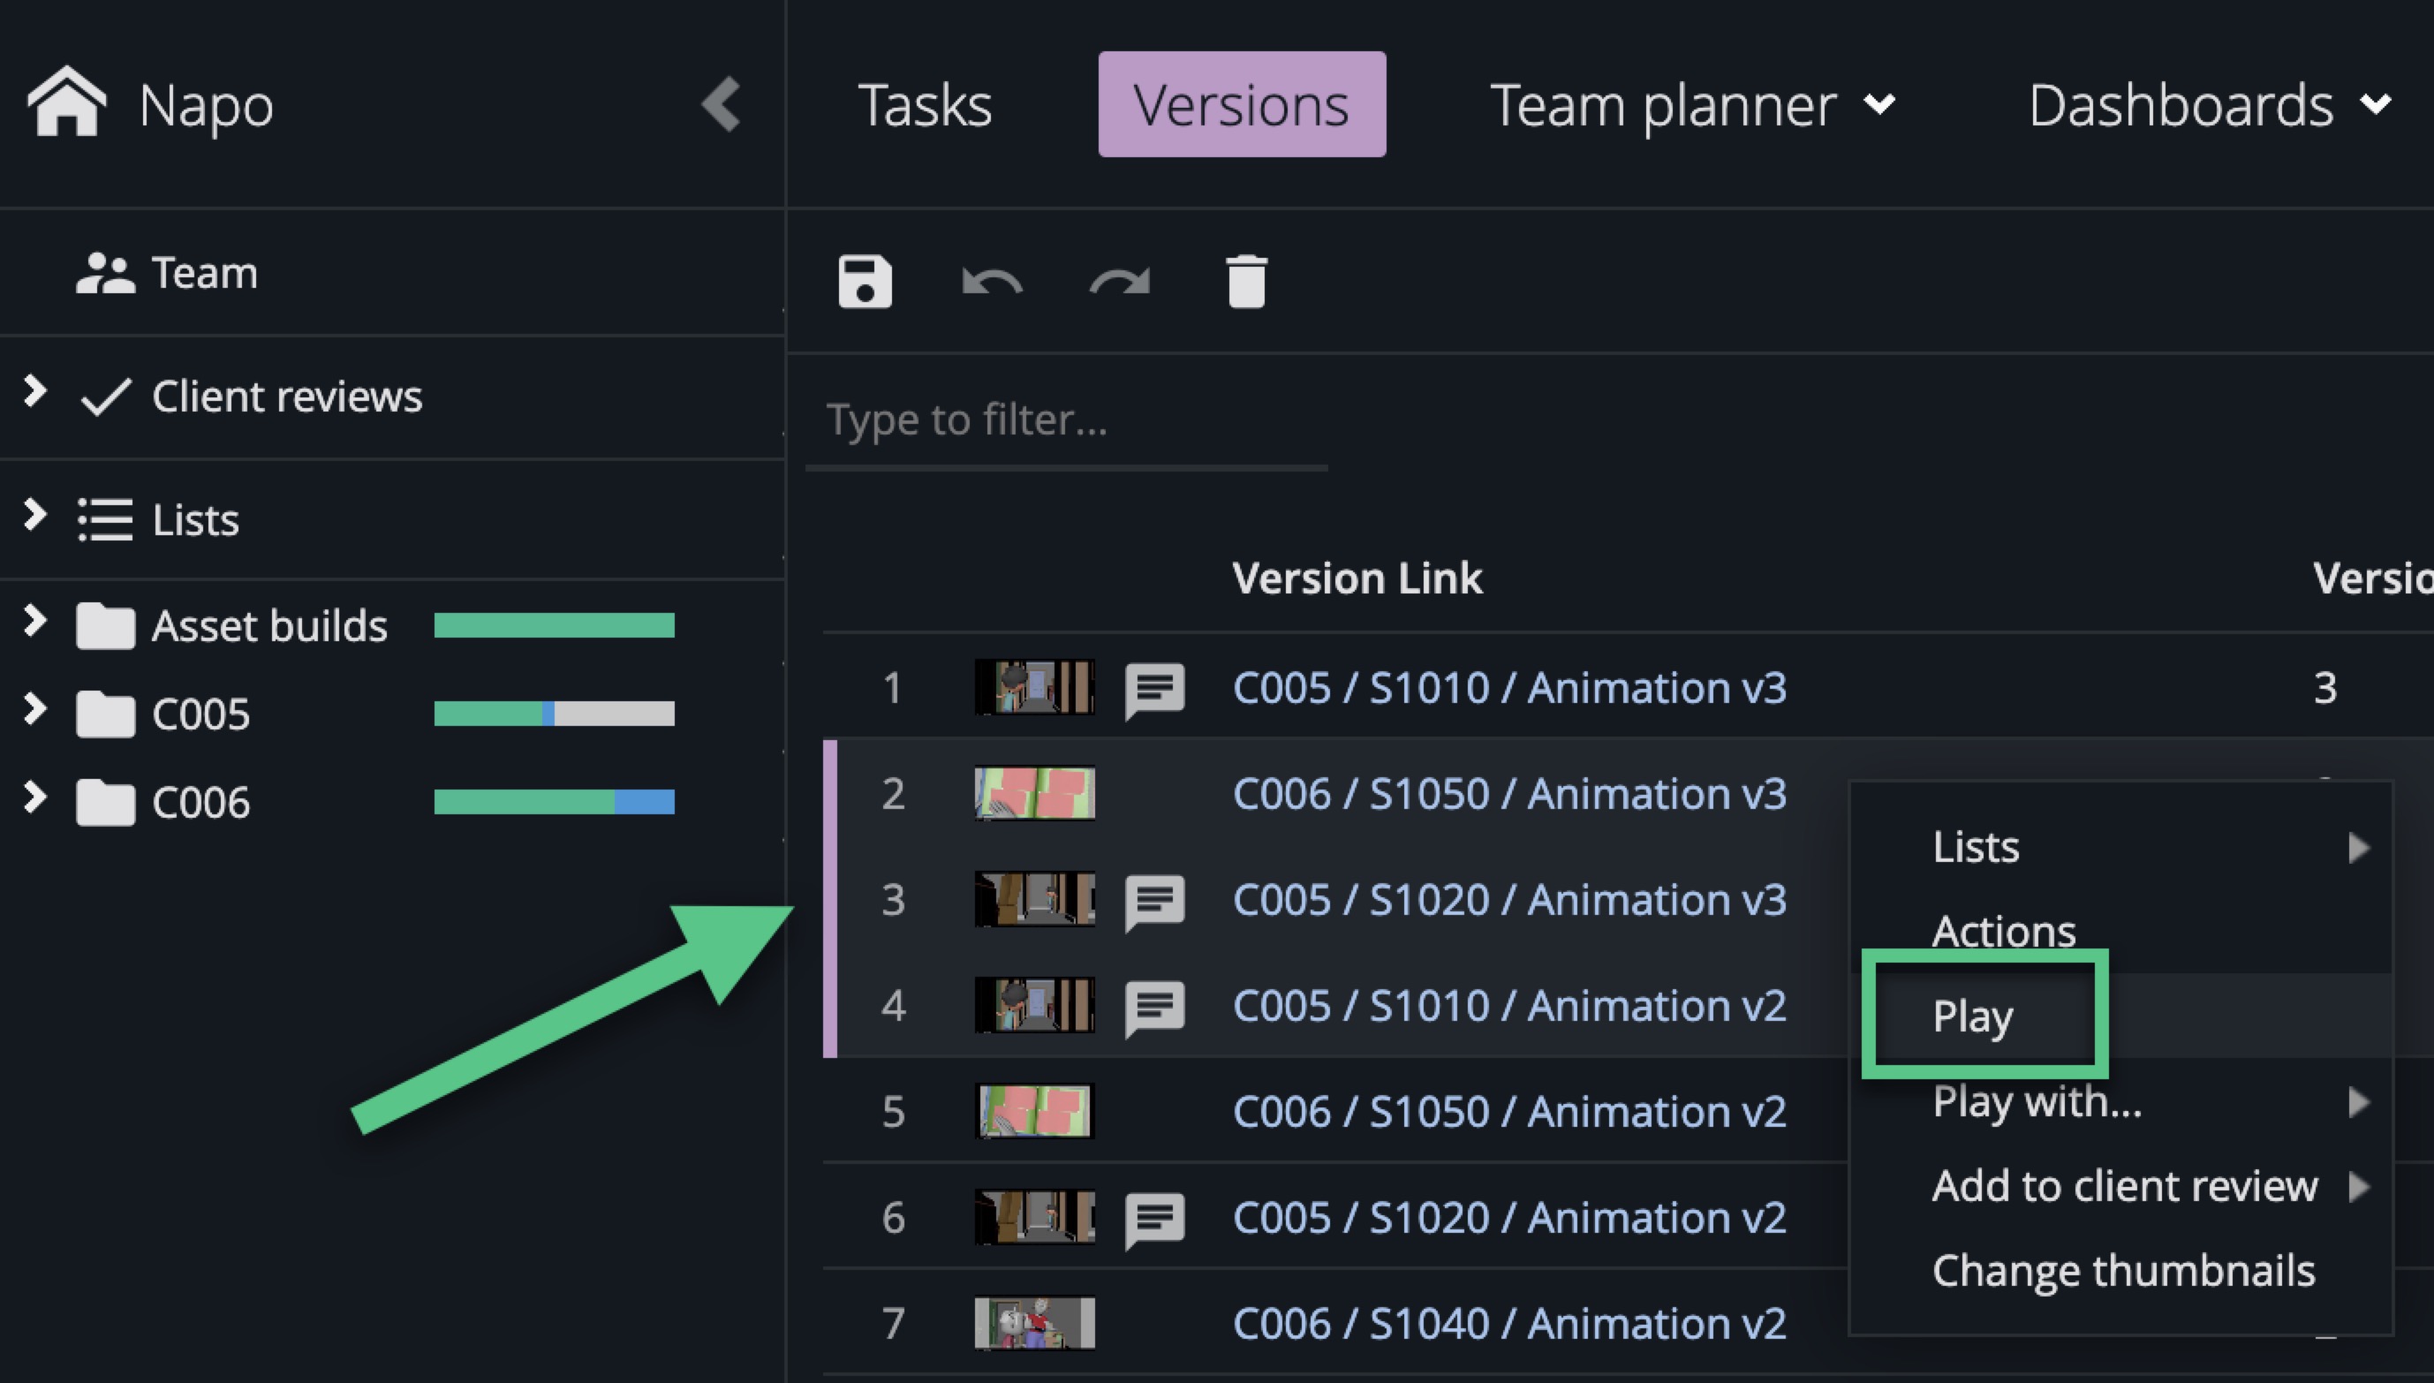Click the home icon beside Napo
The image size is (2434, 1383).
click(x=66, y=101)
